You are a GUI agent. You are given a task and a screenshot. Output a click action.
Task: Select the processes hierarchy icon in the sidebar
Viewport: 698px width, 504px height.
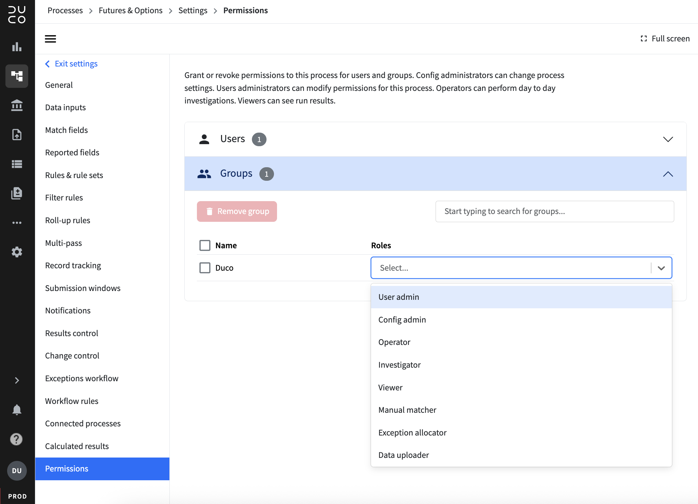click(17, 76)
